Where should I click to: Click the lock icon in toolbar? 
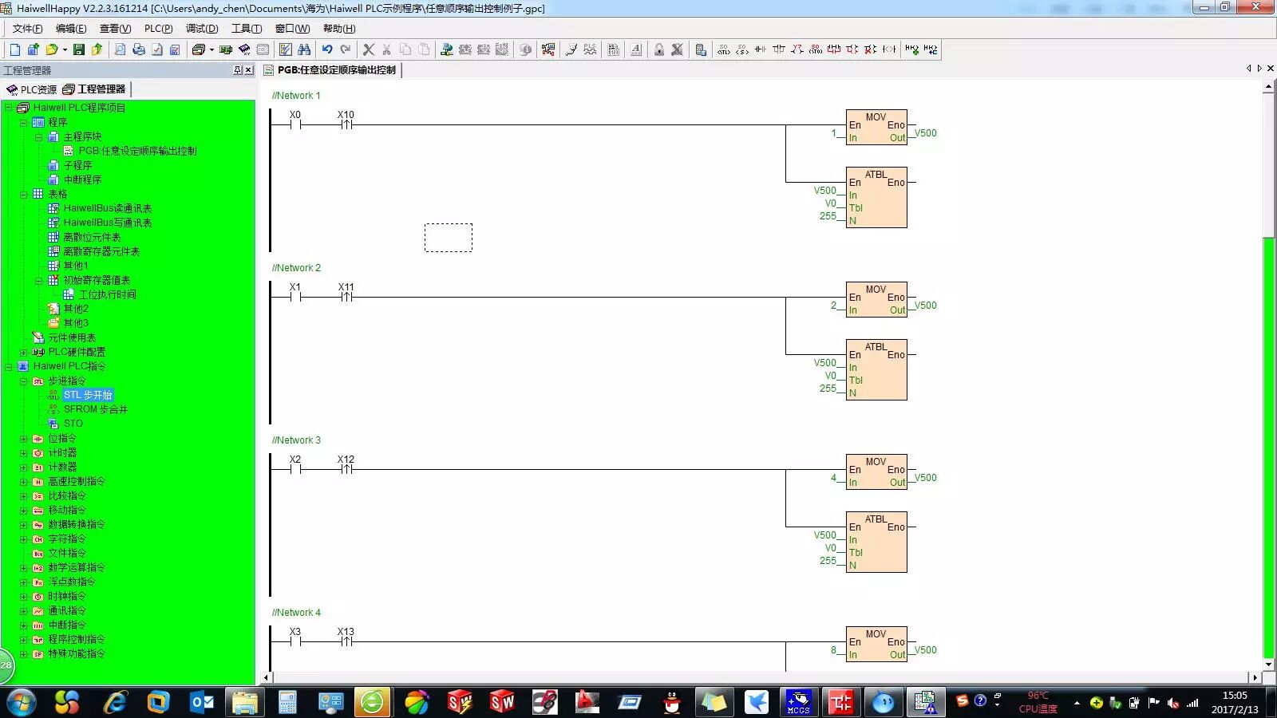pos(659,49)
